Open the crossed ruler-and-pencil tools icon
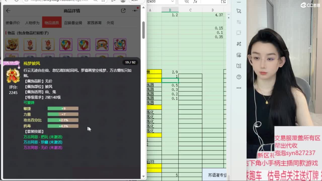 click(x=239, y=44)
